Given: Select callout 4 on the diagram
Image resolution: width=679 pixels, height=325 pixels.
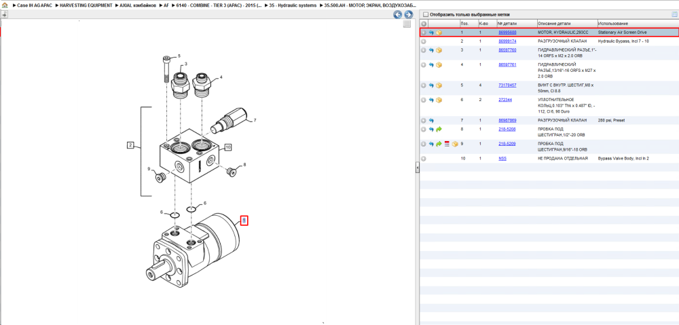Looking at the screenshot, I should [221, 77].
